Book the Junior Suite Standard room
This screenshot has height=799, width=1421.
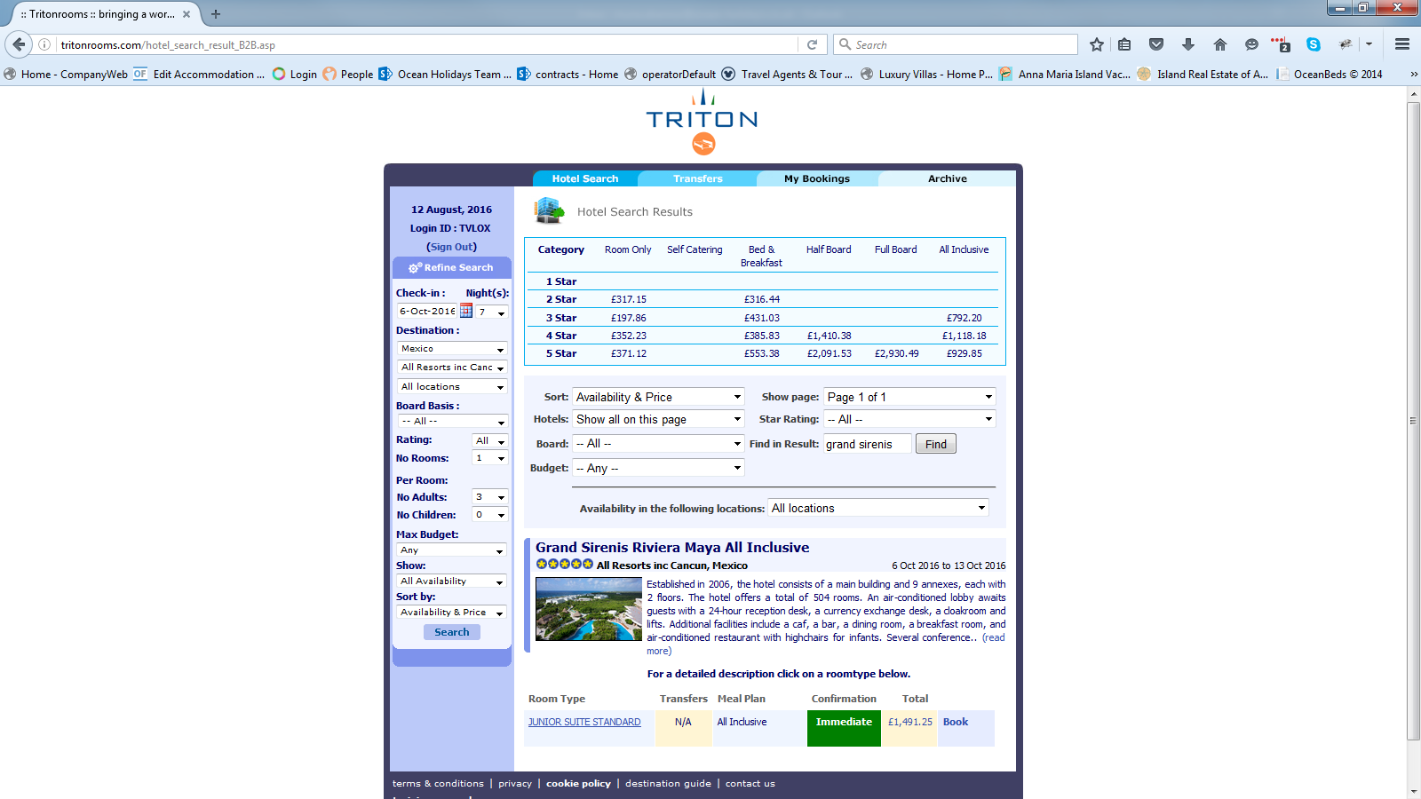956,722
